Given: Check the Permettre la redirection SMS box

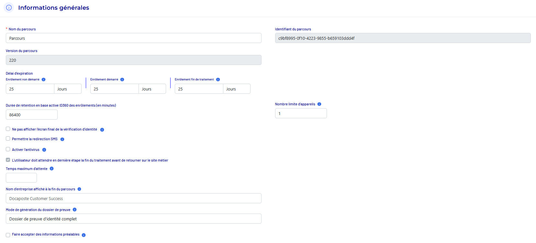Looking at the screenshot, I should [8, 139].
